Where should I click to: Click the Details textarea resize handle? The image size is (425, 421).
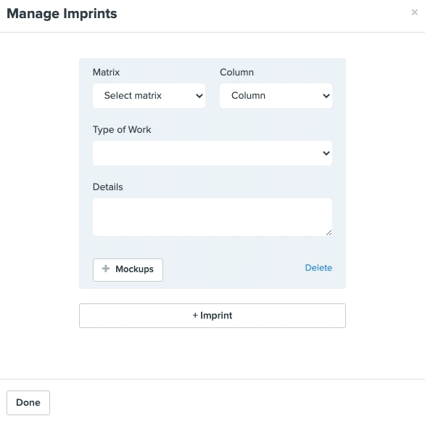click(329, 232)
